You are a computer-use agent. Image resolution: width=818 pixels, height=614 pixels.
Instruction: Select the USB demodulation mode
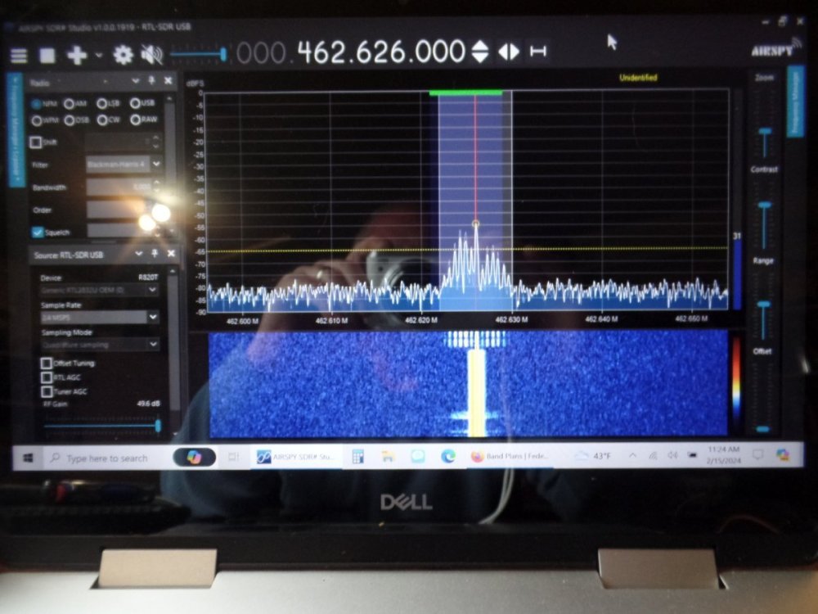click(137, 103)
